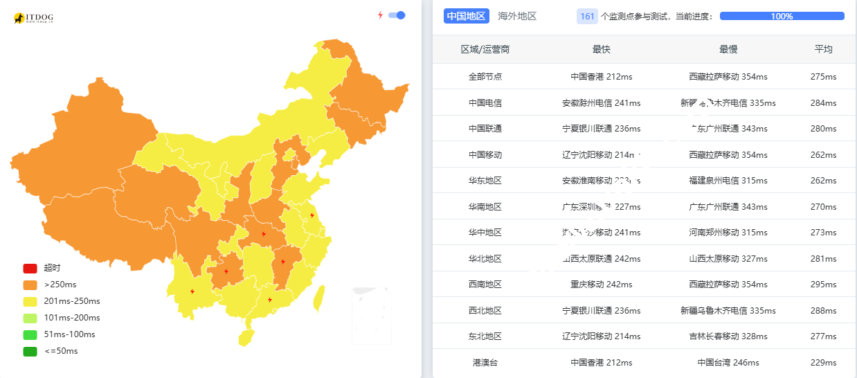Click the lightning marker on Guangdong province

tap(269, 300)
